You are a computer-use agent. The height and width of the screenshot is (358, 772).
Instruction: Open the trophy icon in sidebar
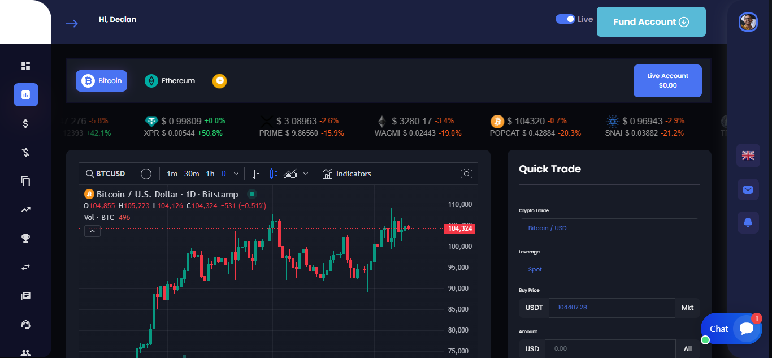point(25,238)
